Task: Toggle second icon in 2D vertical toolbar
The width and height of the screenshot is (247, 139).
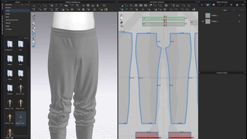Action: (122, 19)
